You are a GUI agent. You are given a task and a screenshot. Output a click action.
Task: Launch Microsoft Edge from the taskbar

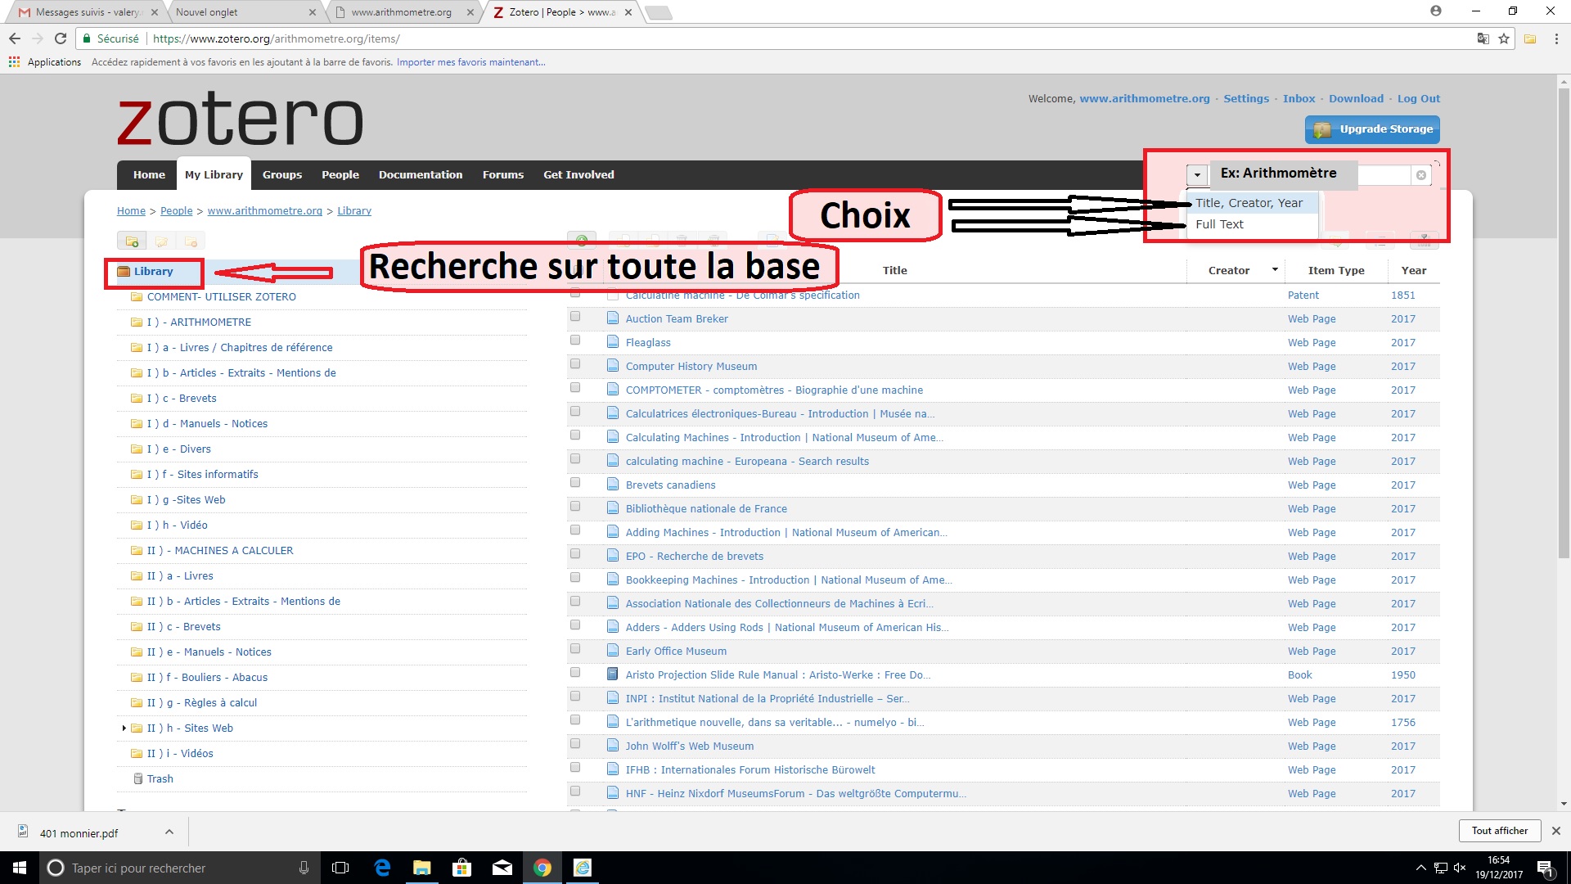pos(382,868)
